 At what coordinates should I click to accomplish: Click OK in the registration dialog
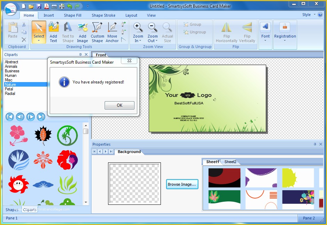(x=120, y=105)
